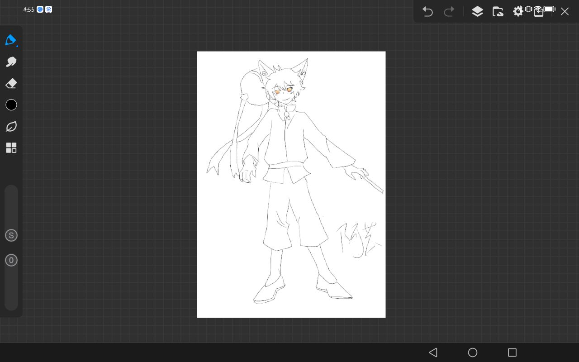Switch to the eraser tool
This screenshot has height=362, width=579.
[x=11, y=84]
